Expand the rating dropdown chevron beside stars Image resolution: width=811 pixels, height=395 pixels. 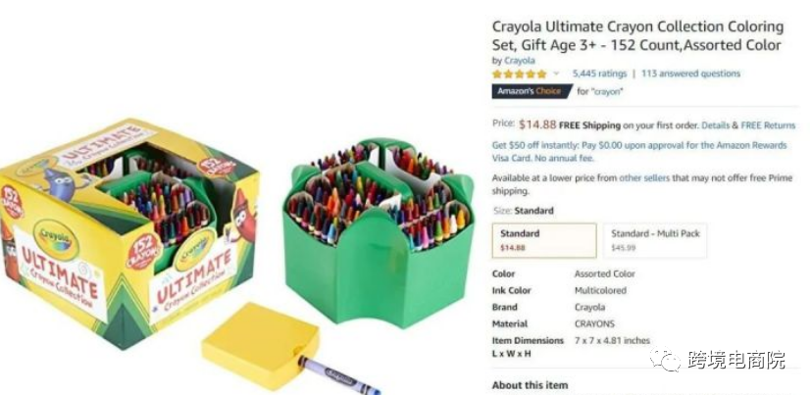coord(557,74)
